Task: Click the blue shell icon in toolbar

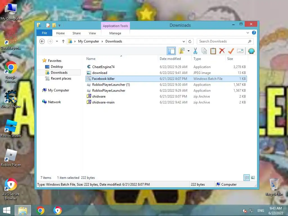Action: click(251, 51)
